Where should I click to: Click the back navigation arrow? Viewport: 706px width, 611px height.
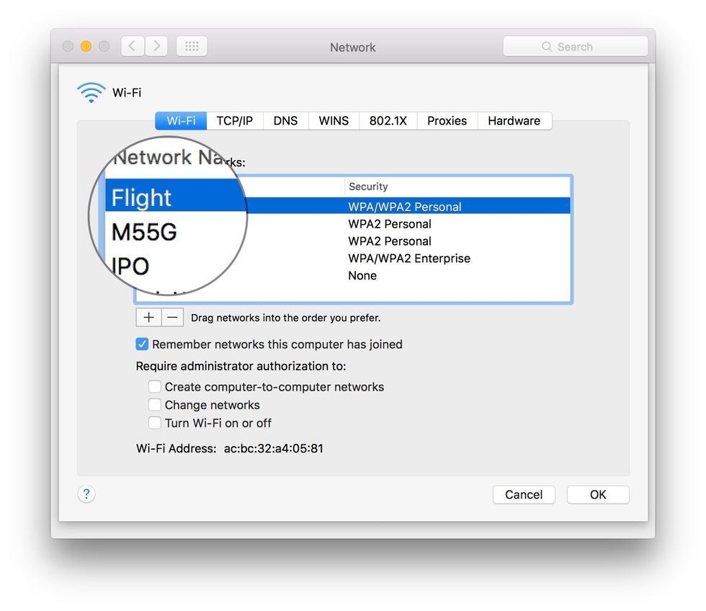(x=132, y=45)
